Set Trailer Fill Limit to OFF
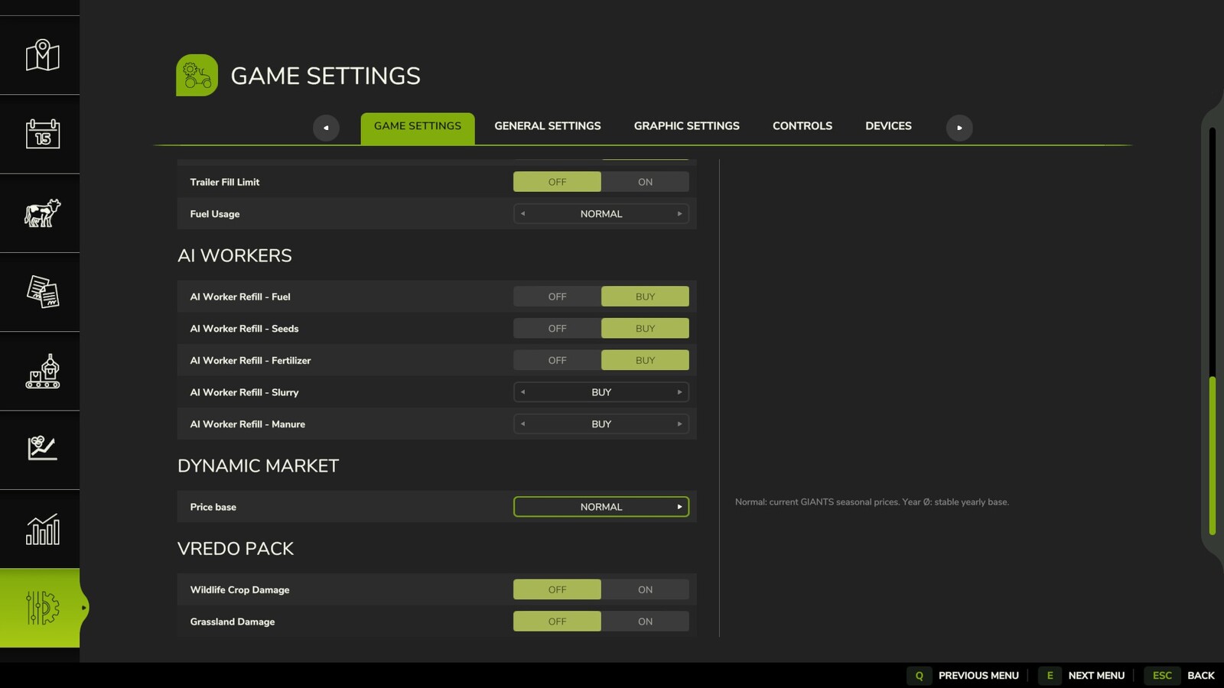 [x=557, y=182]
